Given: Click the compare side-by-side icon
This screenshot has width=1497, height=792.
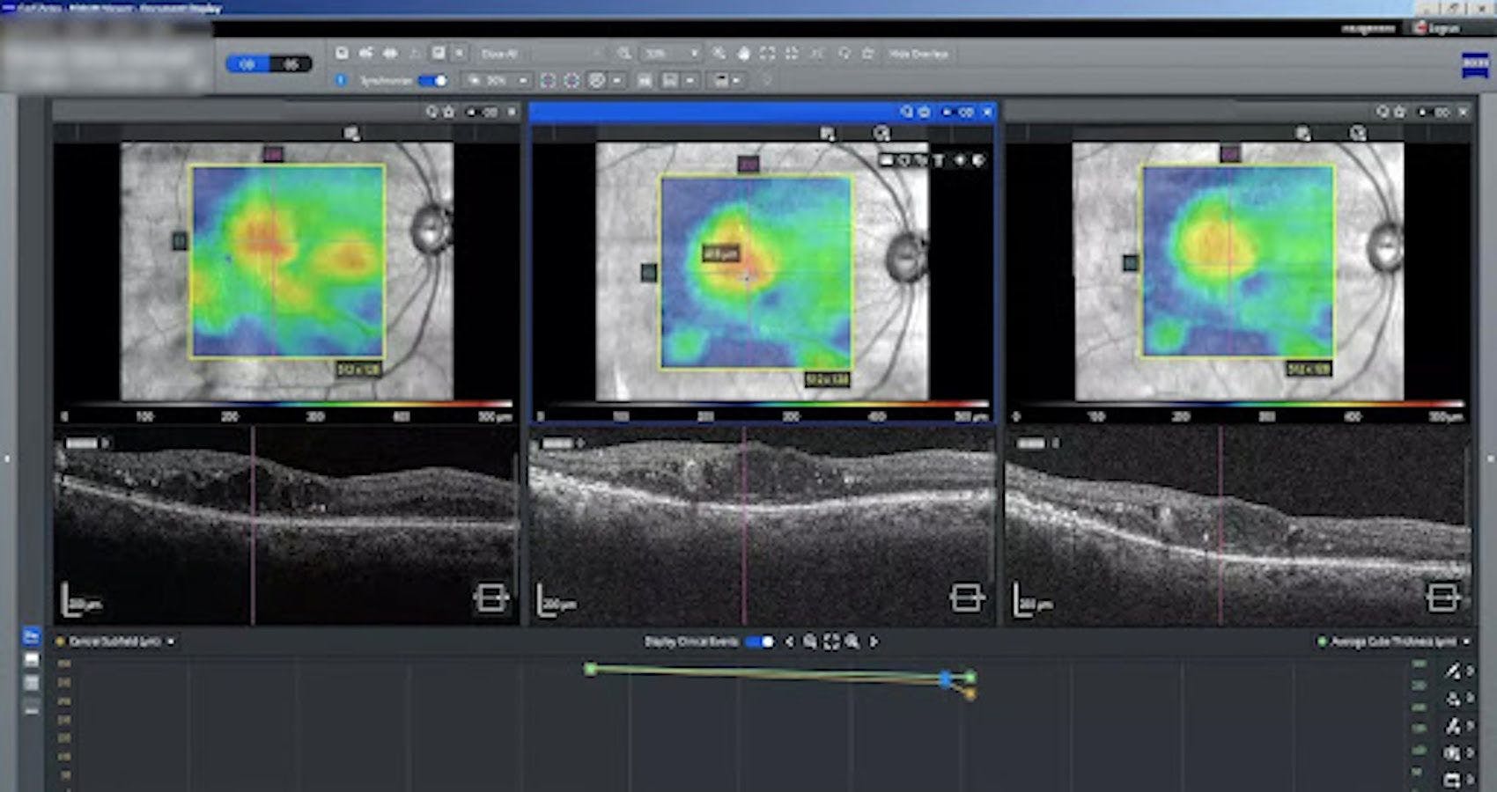Looking at the screenshot, I should (389, 54).
